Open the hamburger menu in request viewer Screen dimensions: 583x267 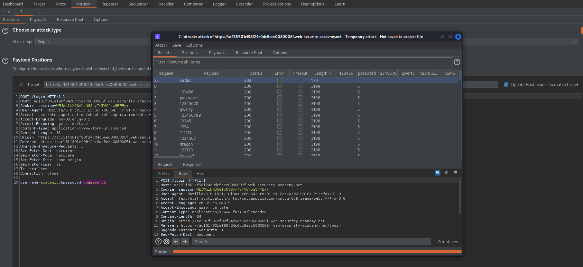(x=456, y=173)
